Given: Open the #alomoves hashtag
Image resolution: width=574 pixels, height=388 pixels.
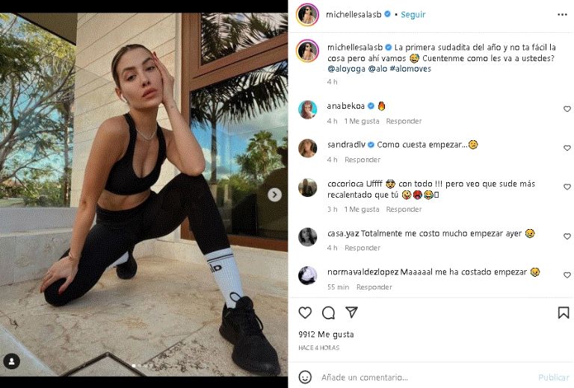Looking at the screenshot, I should 410,69.
